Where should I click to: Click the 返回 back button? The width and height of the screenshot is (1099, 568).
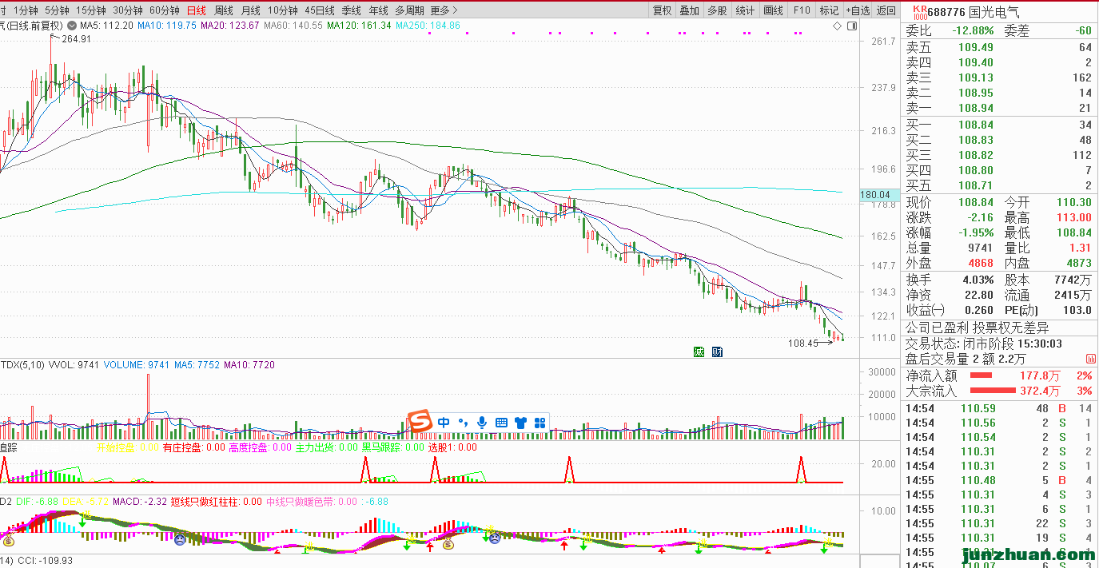pos(886,10)
